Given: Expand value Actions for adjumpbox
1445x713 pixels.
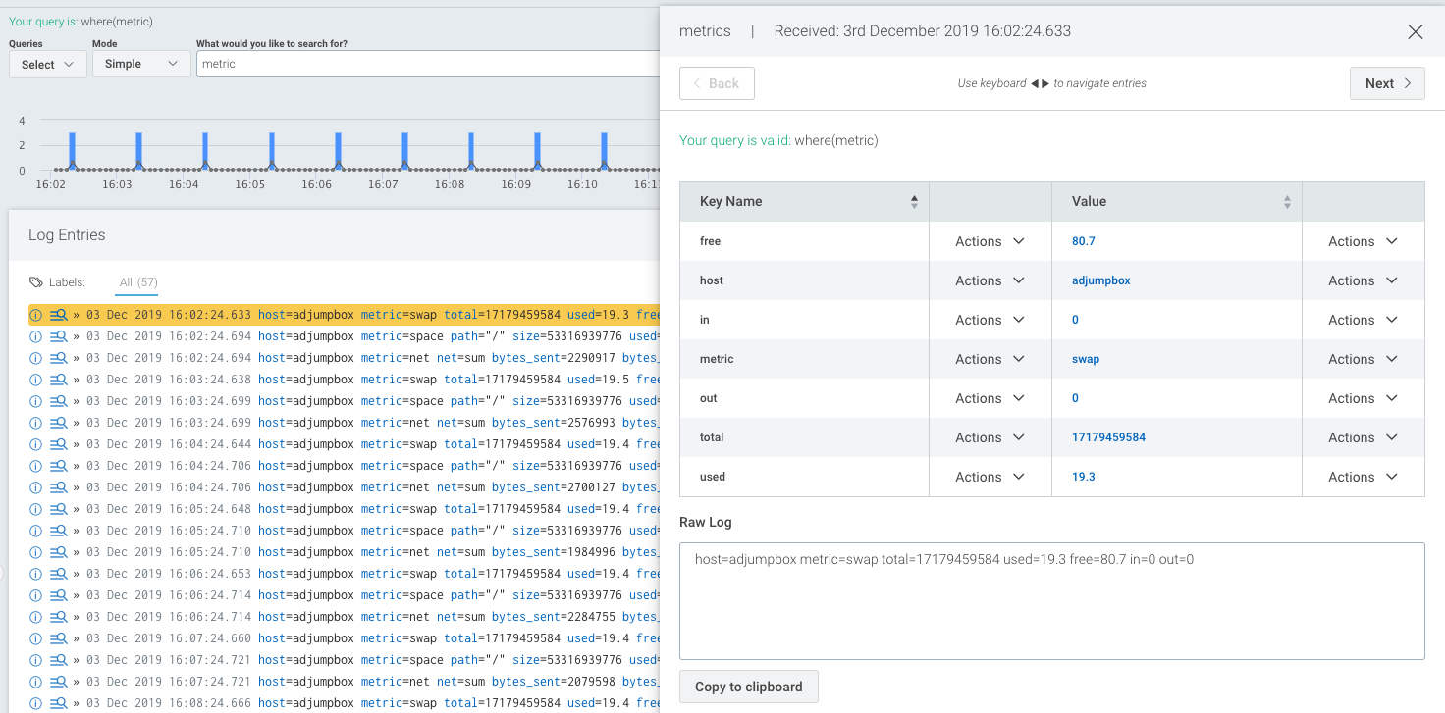Looking at the screenshot, I should coord(1363,280).
